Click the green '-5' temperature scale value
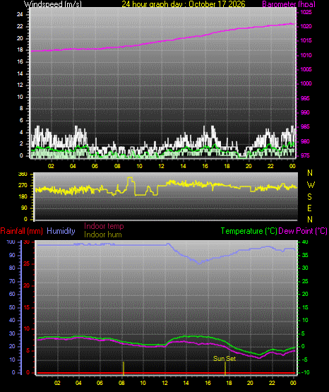 [305, 360]
